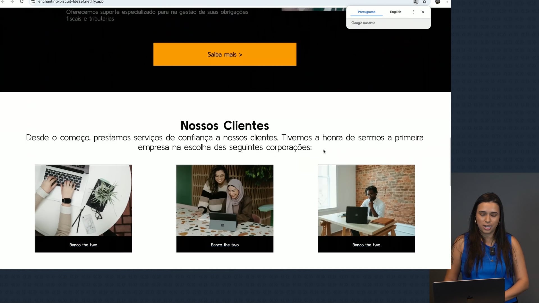
Task: Open the laptop typing client image
Action: (x=83, y=200)
